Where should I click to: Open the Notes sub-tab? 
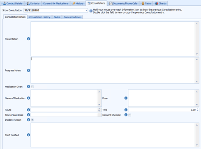click(57, 17)
